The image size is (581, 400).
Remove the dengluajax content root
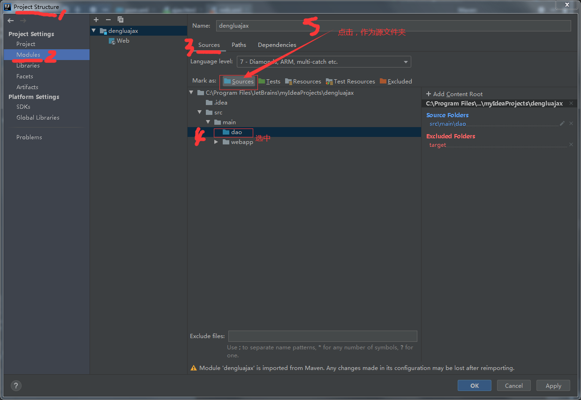click(x=571, y=104)
